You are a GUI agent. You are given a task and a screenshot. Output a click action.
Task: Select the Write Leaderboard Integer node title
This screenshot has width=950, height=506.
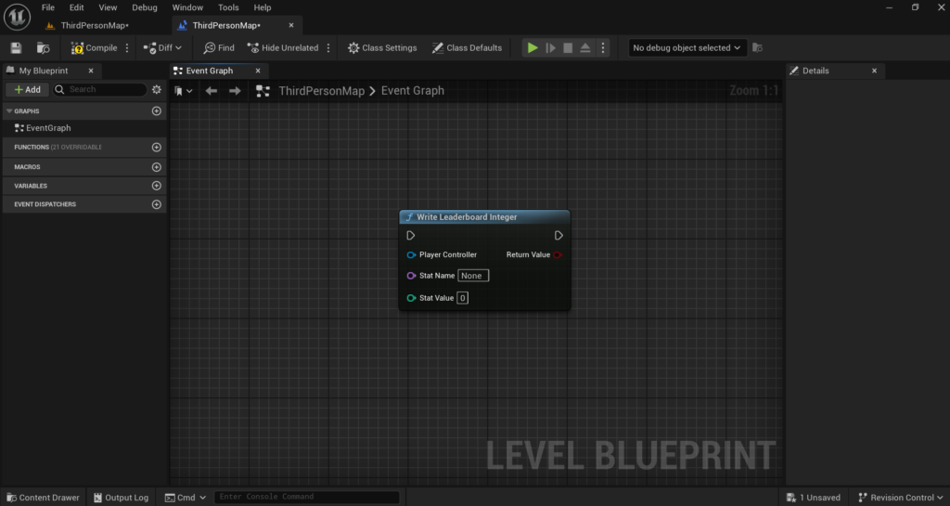pos(467,217)
